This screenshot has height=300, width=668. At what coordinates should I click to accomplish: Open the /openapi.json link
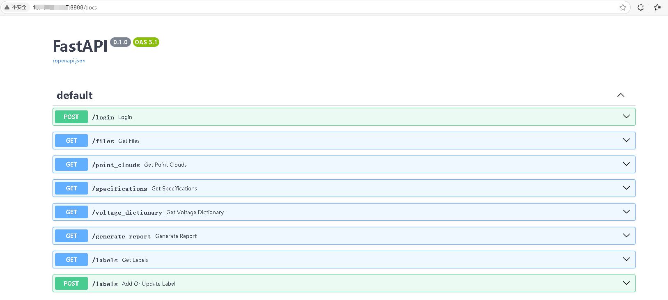pos(69,61)
